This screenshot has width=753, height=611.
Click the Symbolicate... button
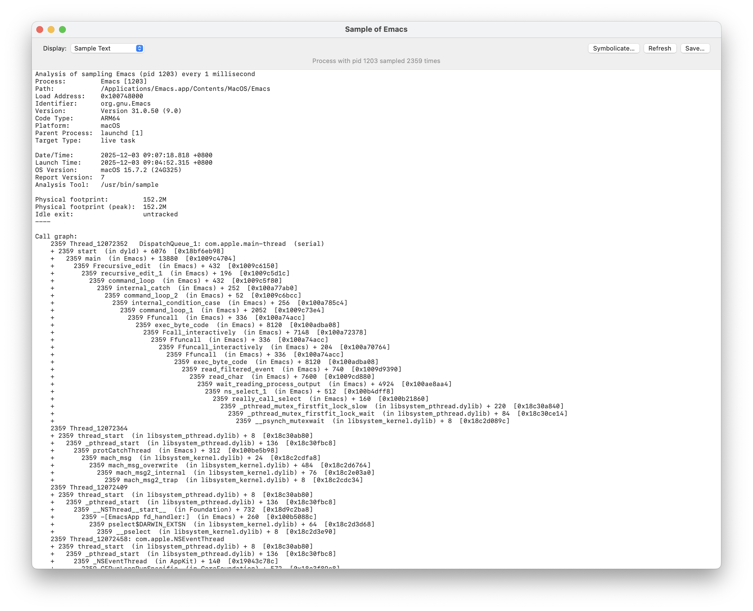coord(613,48)
